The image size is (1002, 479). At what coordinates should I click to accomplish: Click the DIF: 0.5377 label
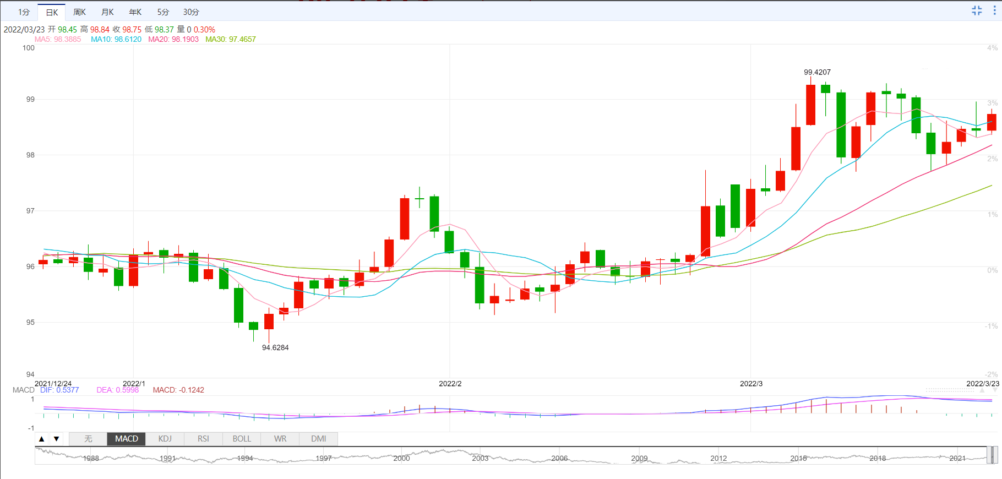pos(59,390)
